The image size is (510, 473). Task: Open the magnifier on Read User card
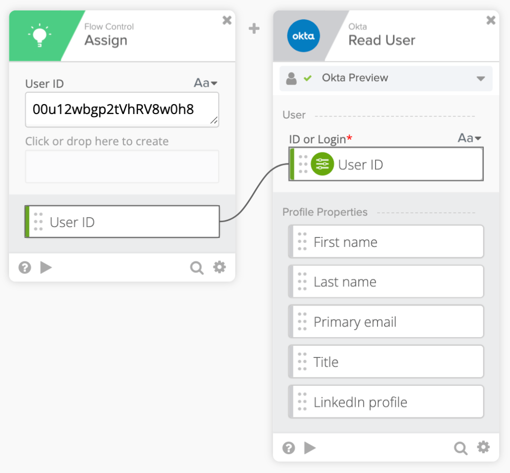point(461,448)
